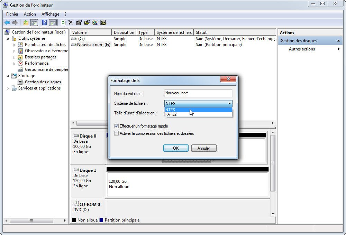Viewport: 346px width, 235px height.
Task: Click the CD-ROM 0 drive icon
Action: (x=76, y=204)
